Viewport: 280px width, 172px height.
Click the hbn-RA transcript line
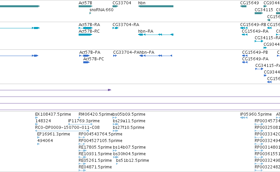(x=156, y=35)
